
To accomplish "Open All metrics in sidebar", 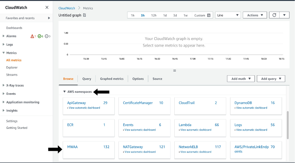I will point(14,60).
